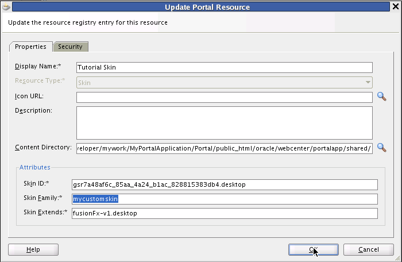Click the Cancel button
402x262 pixels.
tap(369, 250)
